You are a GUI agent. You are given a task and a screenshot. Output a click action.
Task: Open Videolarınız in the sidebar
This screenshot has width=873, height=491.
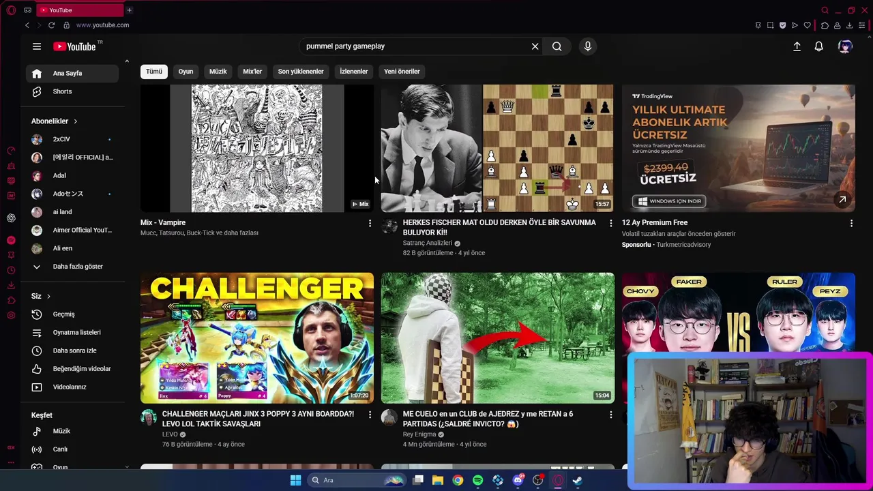pyautogui.click(x=72, y=387)
